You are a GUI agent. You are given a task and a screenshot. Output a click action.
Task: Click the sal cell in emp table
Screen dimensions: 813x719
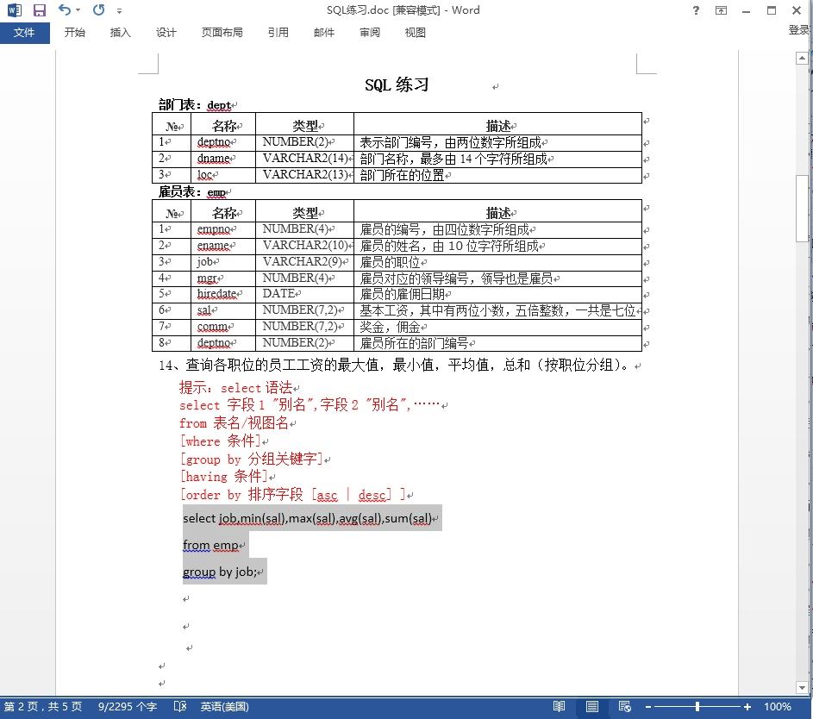223,310
